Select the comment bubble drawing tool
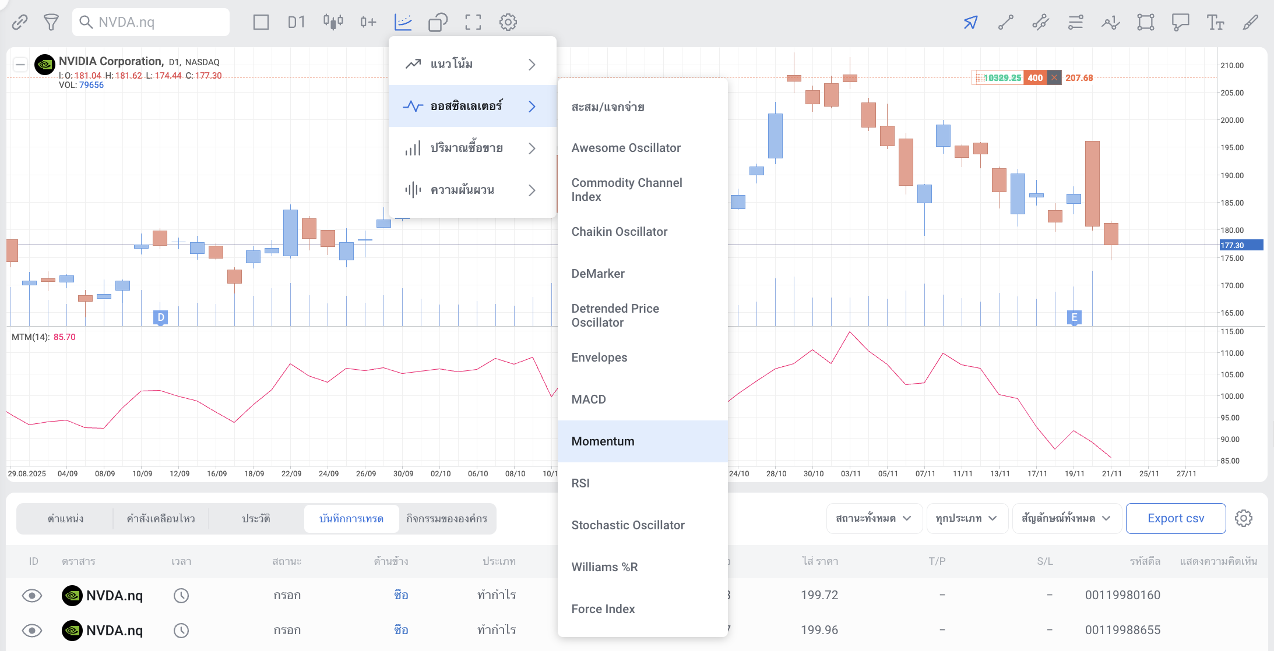This screenshot has height=651, width=1274. click(x=1180, y=22)
